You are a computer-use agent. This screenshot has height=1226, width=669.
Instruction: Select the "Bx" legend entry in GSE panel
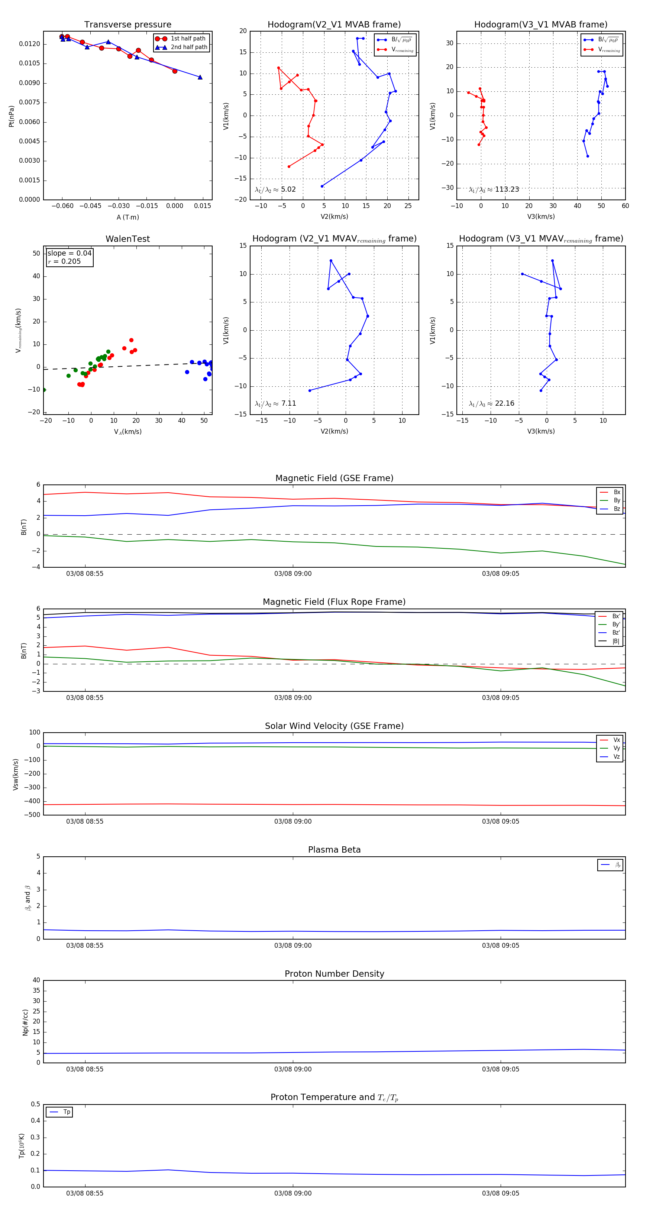point(610,492)
